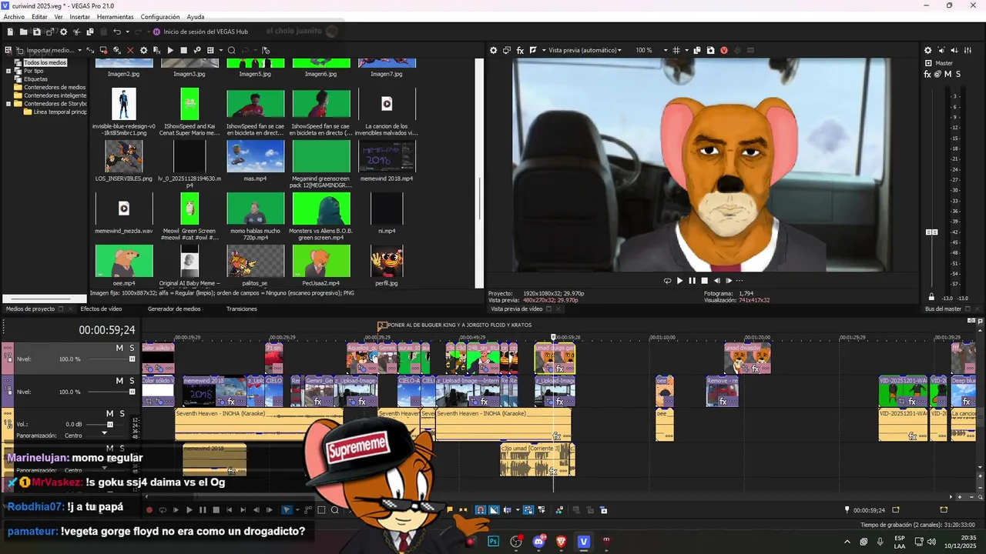Expand the Por tipo tree node

(x=8, y=71)
